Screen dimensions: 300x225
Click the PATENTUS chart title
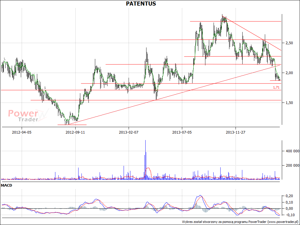pos(141,4)
